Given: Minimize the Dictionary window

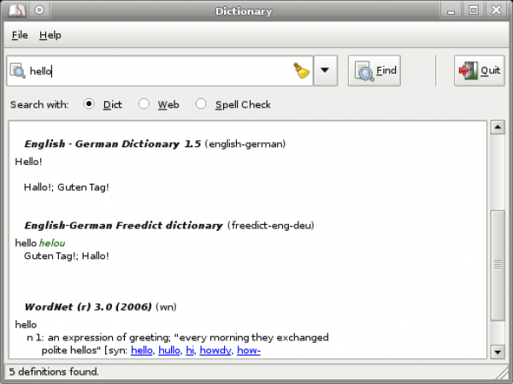Looking at the screenshot, I should 451,10.
